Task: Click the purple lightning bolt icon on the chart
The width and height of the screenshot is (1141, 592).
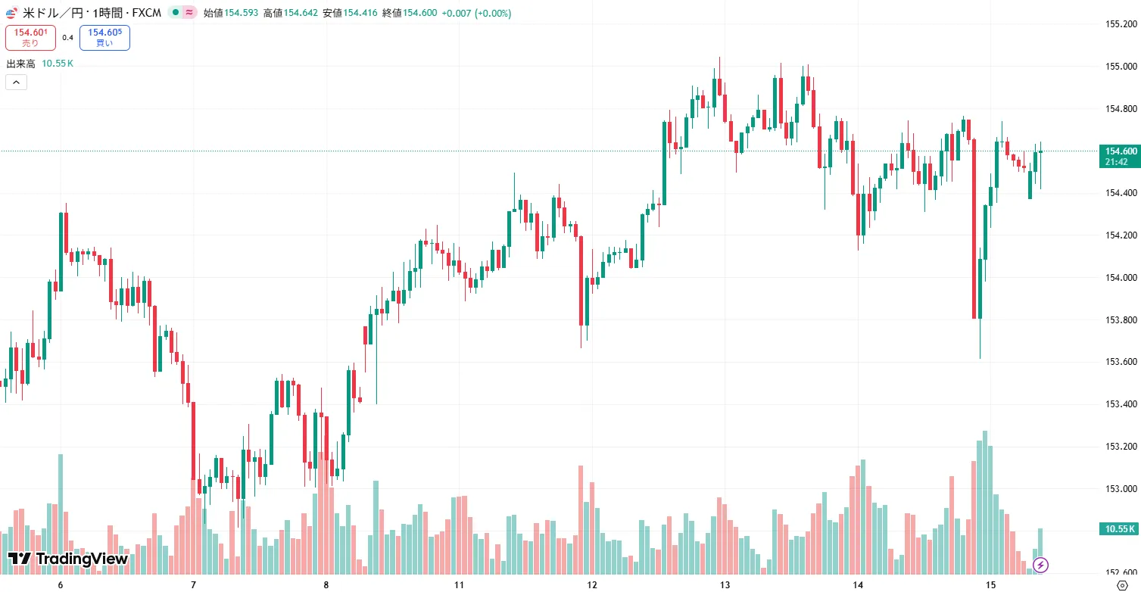Action: pyautogui.click(x=1042, y=564)
